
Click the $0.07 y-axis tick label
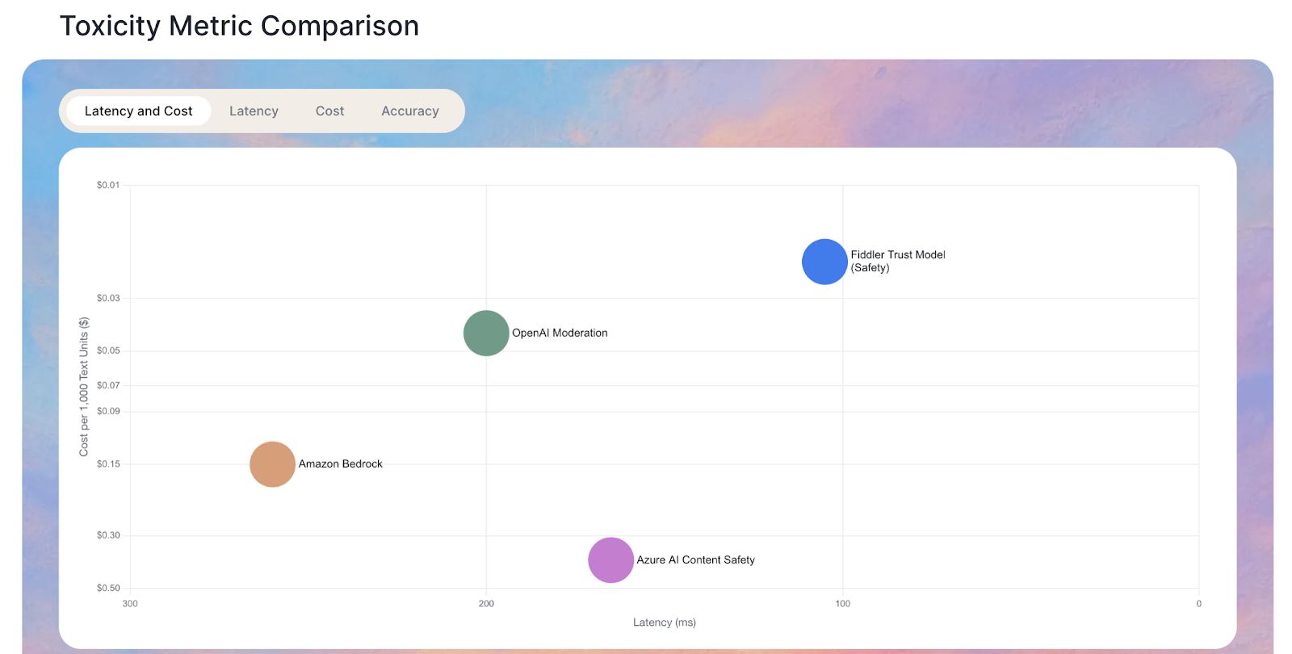108,385
